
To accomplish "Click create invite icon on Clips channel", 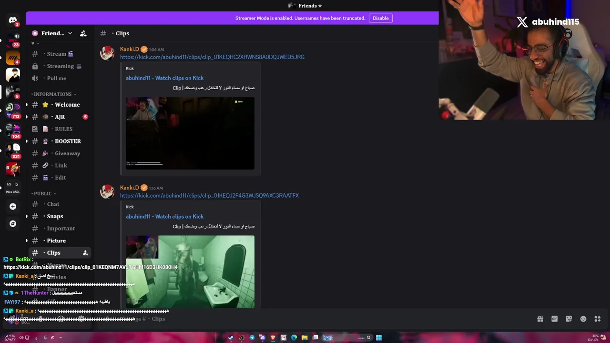I will click(x=85, y=253).
